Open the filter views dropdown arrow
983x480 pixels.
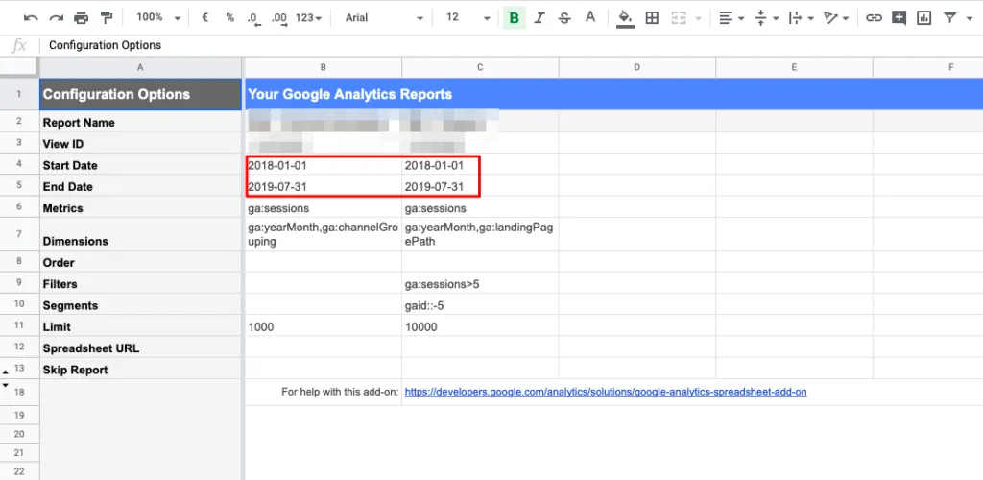[971, 19]
